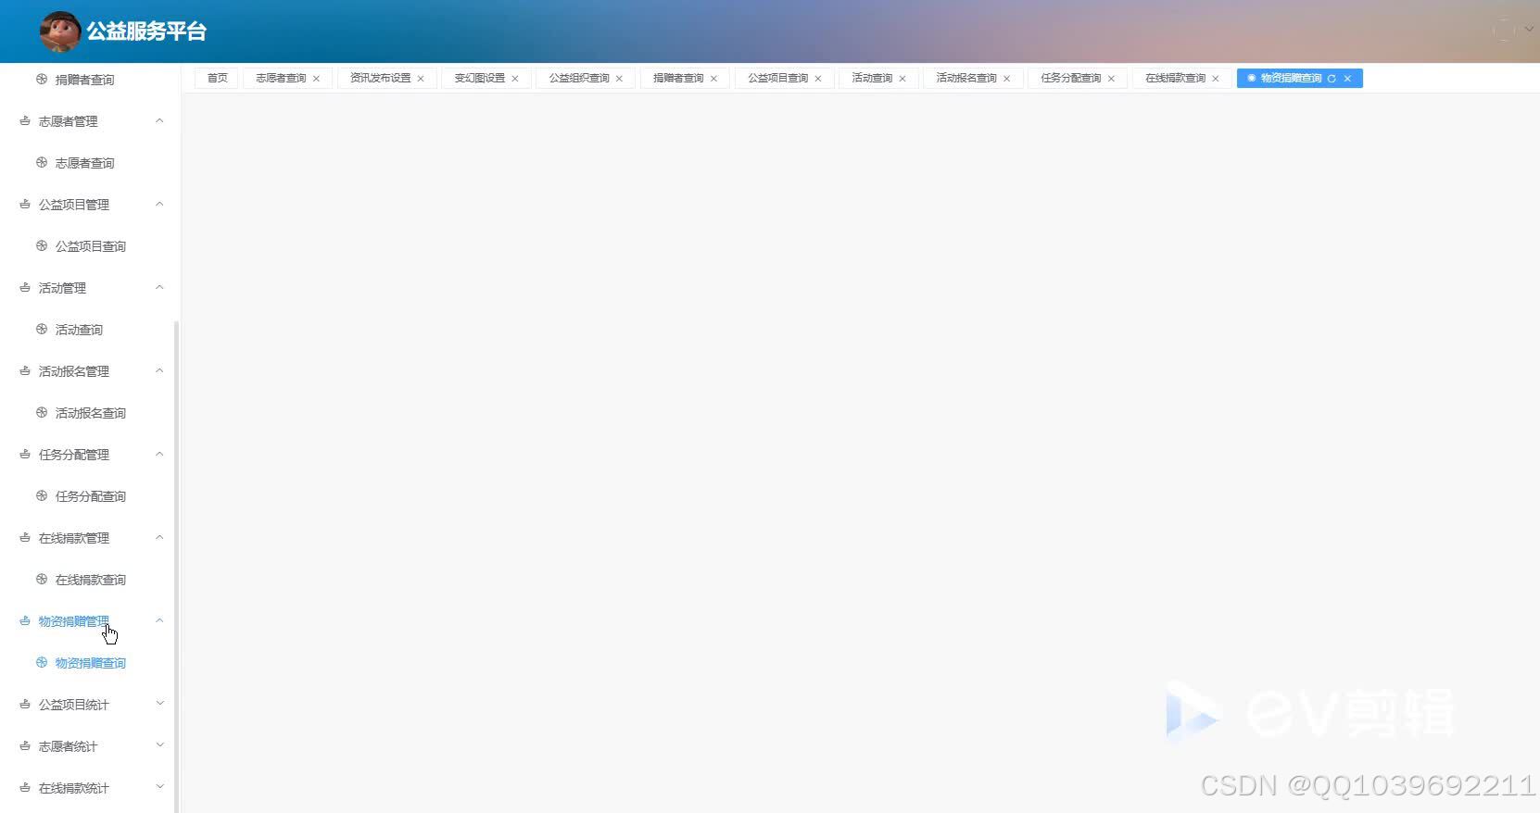Collapse the 任务分配管理 menu chevron

(159, 454)
